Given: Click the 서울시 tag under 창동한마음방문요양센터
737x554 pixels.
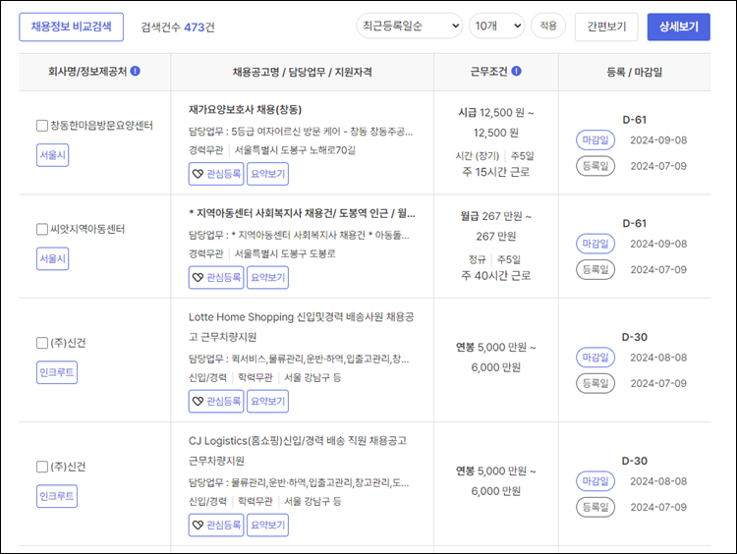Looking at the screenshot, I should click(x=53, y=155).
